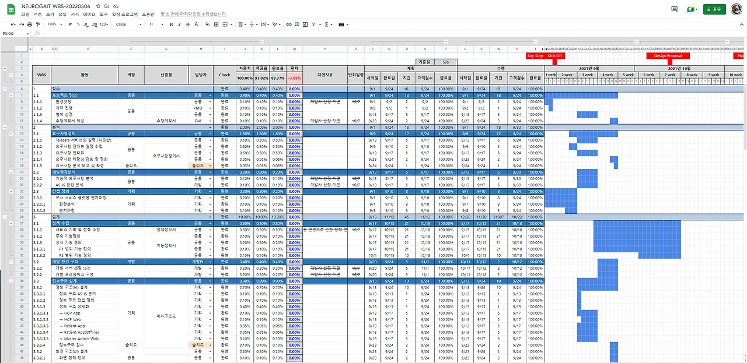
Task: Open the name box dropdown arrow
Action: tap(27, 34)
